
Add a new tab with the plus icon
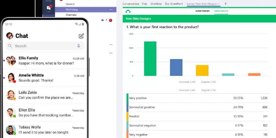pos(226,4)
